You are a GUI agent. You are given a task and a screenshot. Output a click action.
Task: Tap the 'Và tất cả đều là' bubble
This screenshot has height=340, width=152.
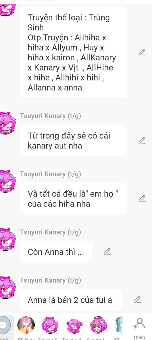[73, 198]
